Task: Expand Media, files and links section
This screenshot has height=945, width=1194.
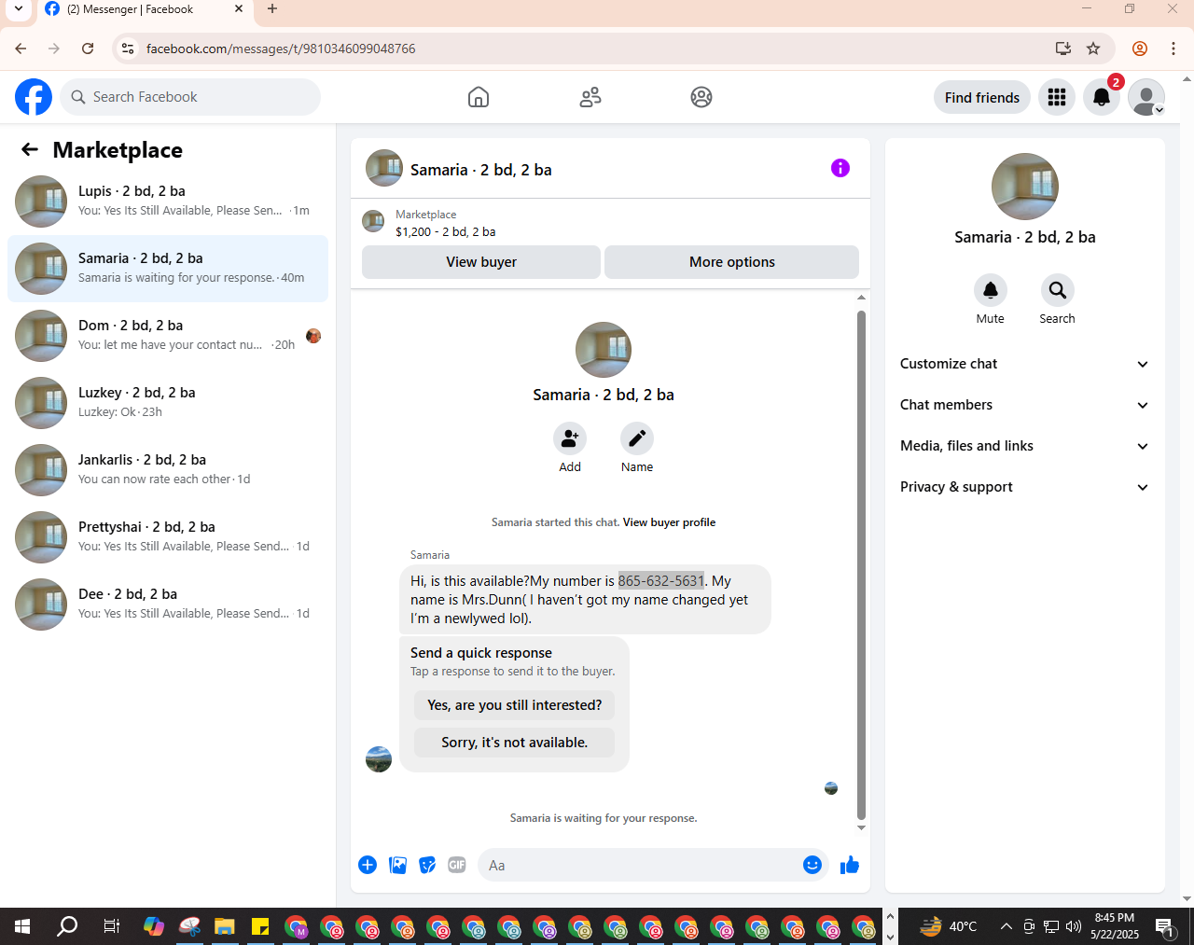Action: point(1025,446)
